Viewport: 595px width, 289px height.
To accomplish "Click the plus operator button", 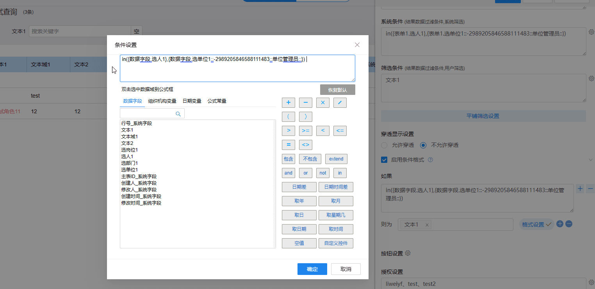I will [x=288, y=103].
